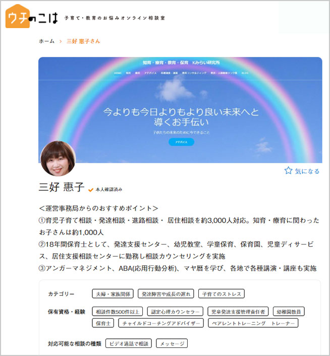Click the 相談件数500件以上 qualification tag

[118, 312]
